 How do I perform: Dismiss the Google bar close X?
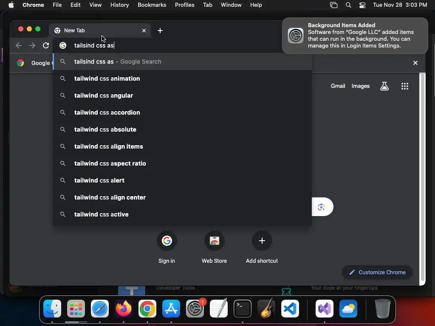(415, 63)
